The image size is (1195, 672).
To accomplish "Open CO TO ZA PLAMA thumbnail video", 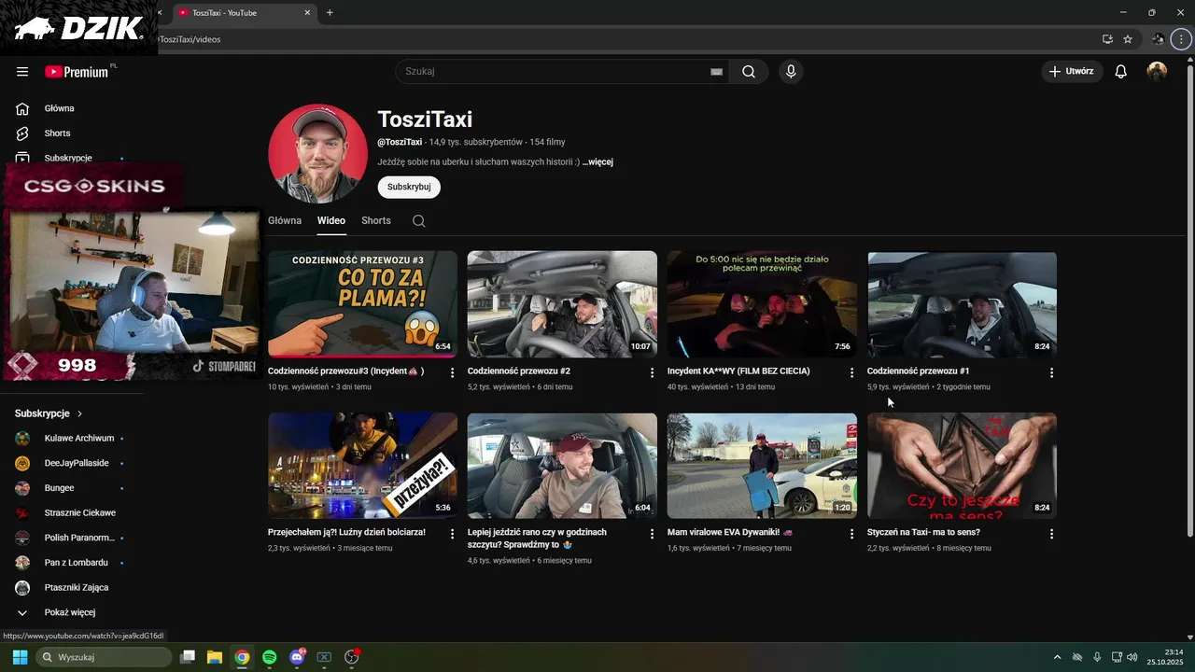I will click(362, 304).
